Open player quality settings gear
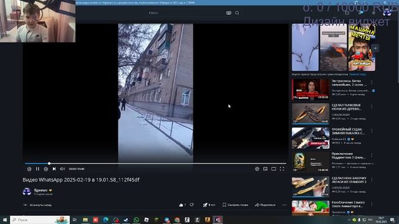Viewport: 399px width, 224px height. pos(257,169)
